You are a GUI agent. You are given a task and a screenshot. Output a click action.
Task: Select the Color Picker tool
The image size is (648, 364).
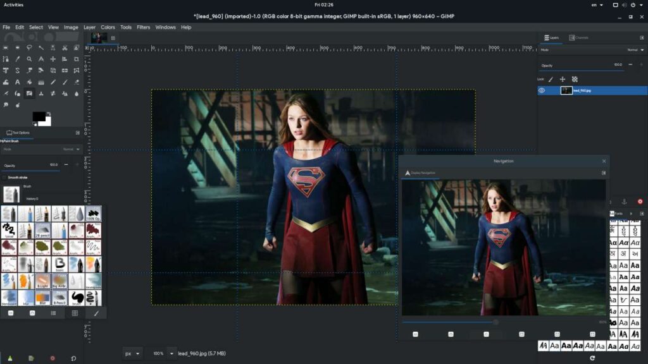pyautogui.click(x=17, y=59)
